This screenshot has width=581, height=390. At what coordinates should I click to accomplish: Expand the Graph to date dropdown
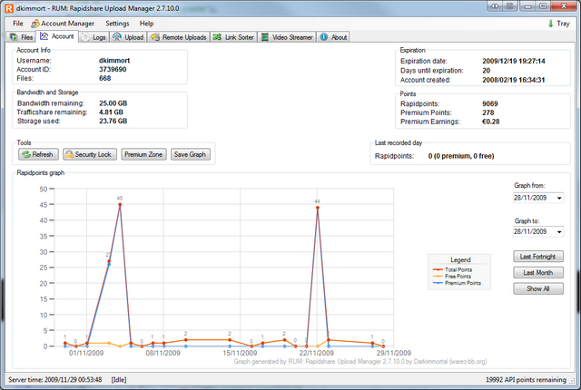[559, 231]
